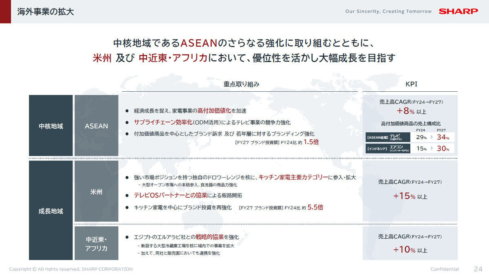This screenshot has width=489, height=275.
Task: Click the SHARP logo in header
Action: click(458, 11)
